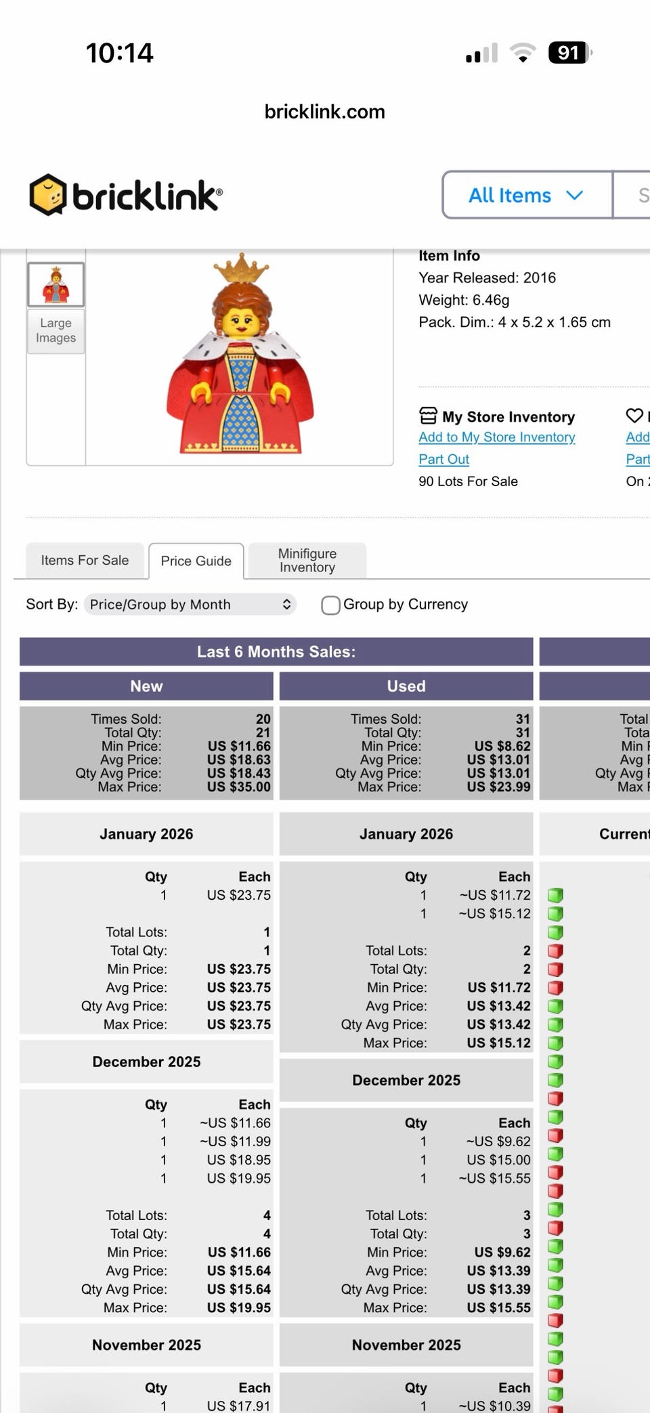The width and height of the screenshot is (650, 1413).
Task: Tap the cellular signal bars icon
Action: click(482, 53)
